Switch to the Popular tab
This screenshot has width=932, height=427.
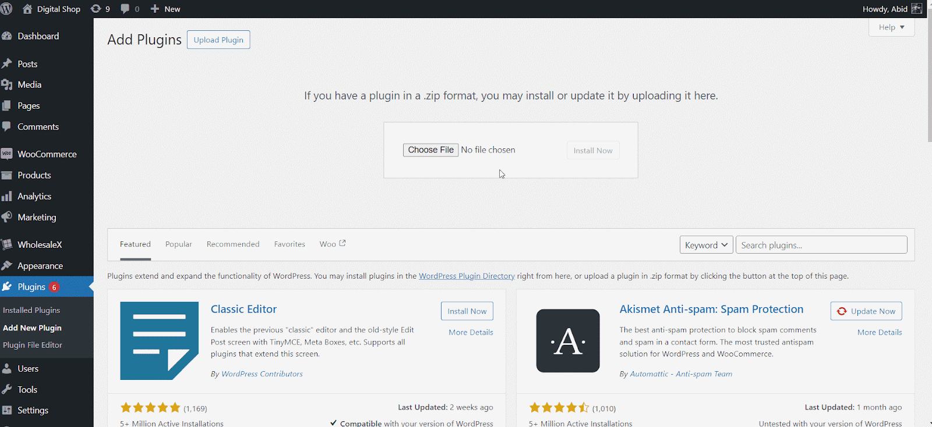(x=179, y=244)
